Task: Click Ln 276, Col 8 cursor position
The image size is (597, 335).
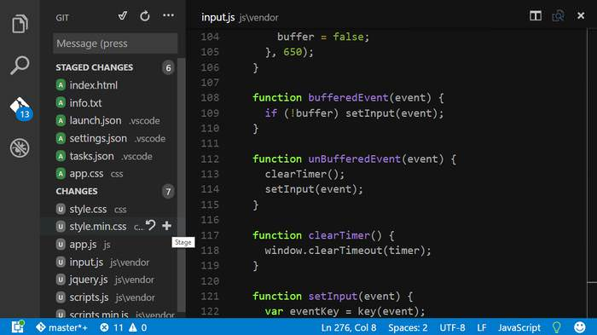Action: click(x=348, y=327)
